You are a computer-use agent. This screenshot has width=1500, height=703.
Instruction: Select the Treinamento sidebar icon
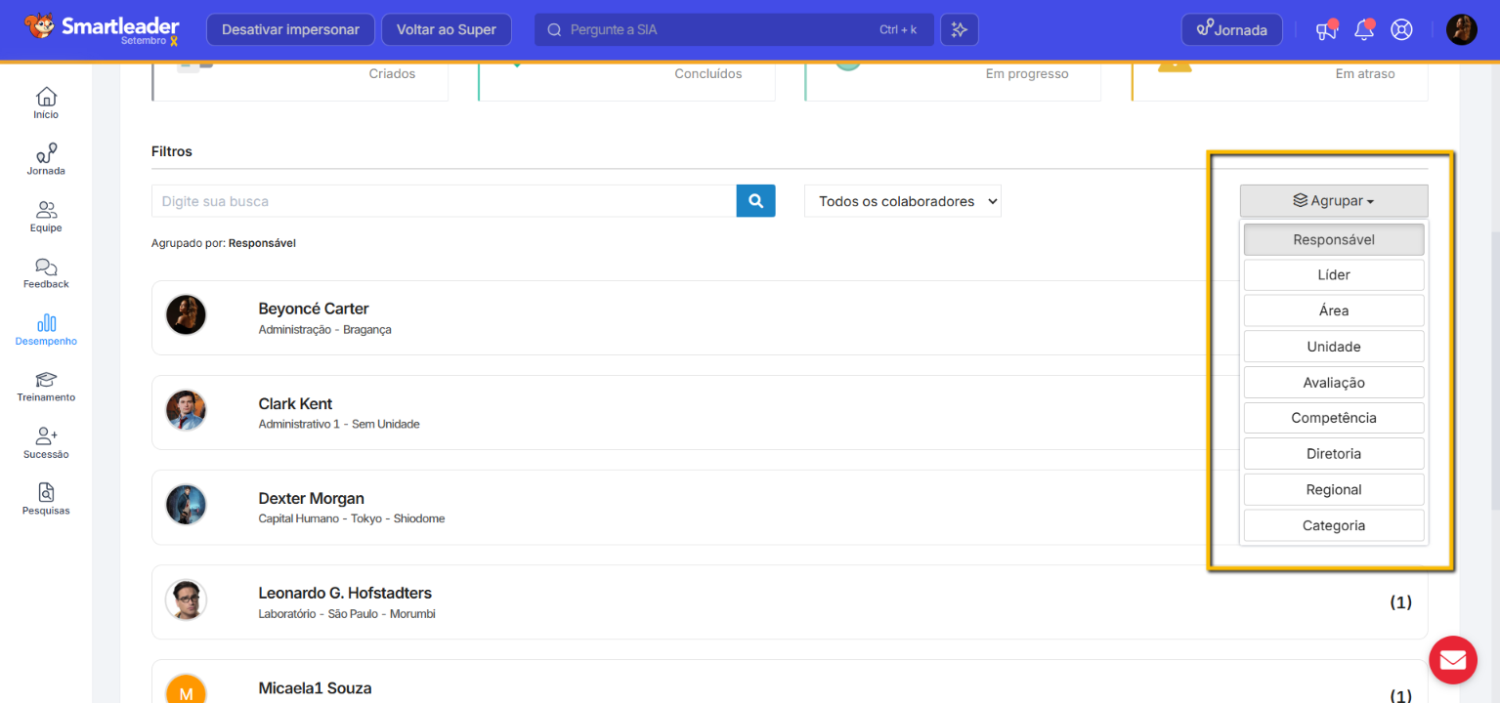point(46,386)
